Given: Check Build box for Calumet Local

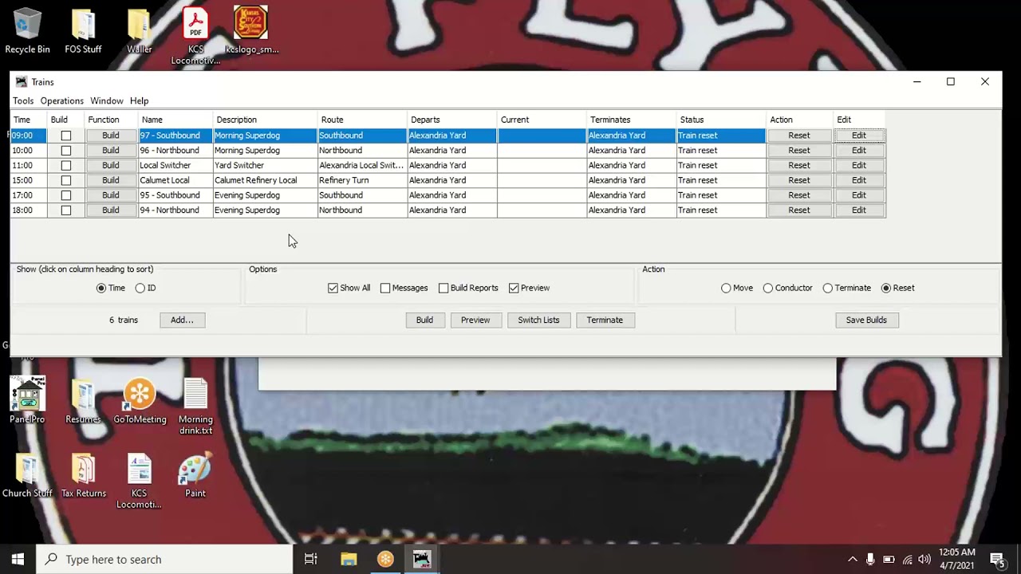Looking at the screenshot, I should click(66, 180).
